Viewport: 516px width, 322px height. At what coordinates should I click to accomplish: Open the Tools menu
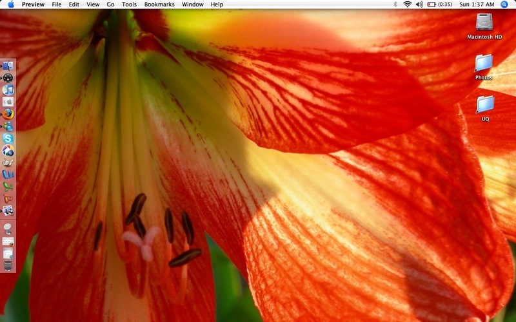[129, 5]
